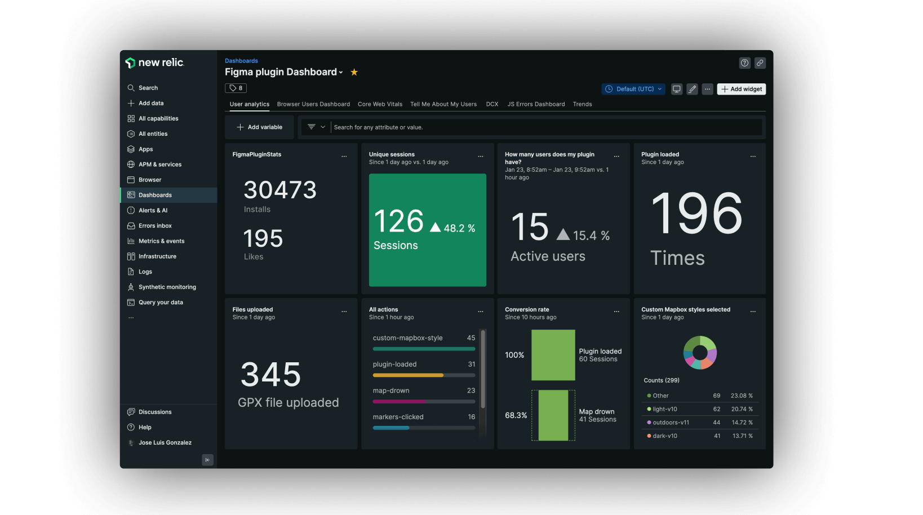Select the User analytics tab
Image resolution: width=923 pixels, height=515 pixels.
click(250, 104)
